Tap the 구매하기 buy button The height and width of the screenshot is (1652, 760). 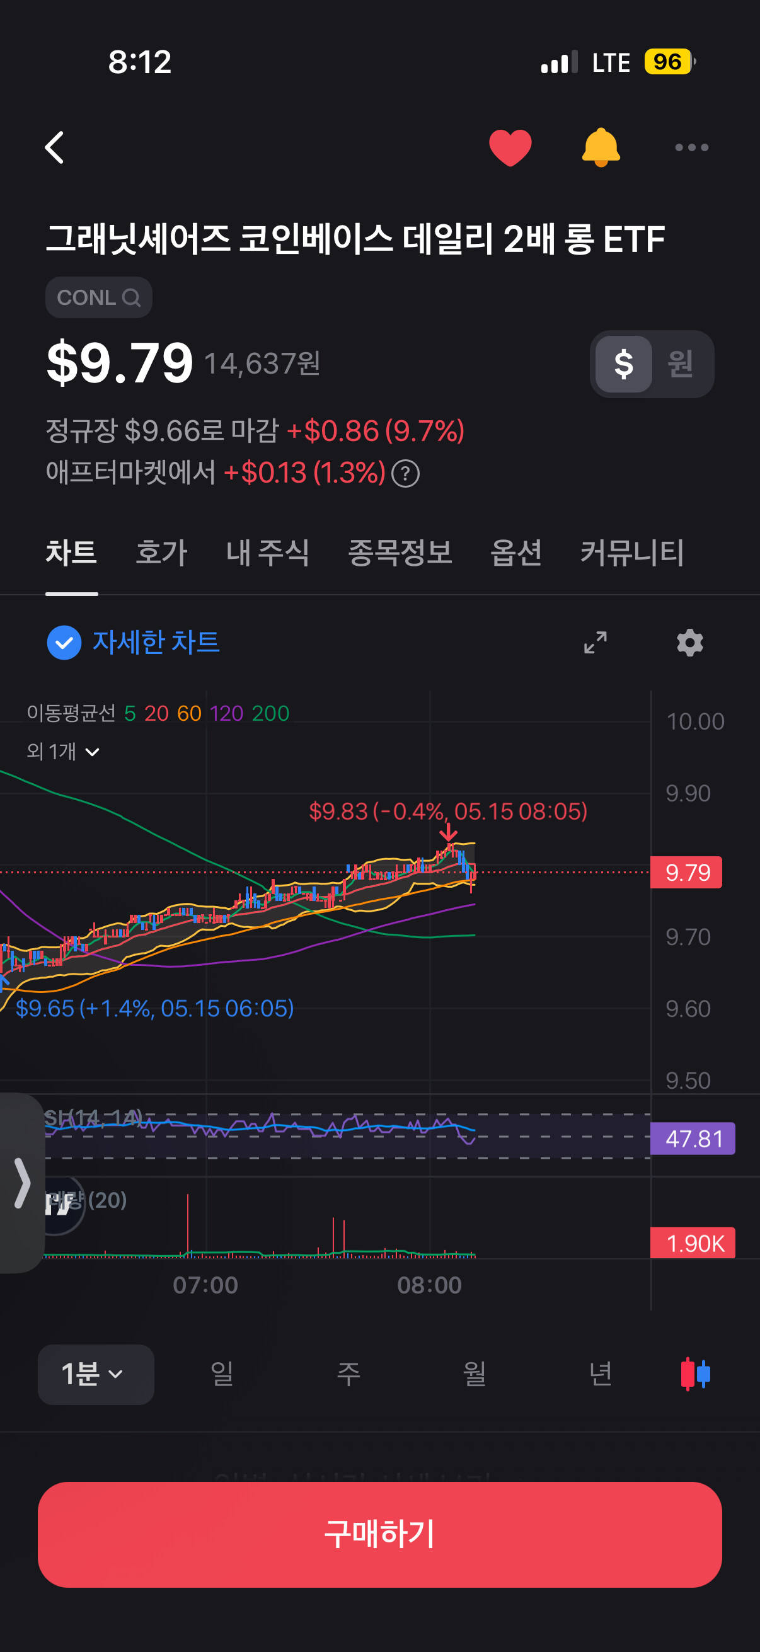(379, 1535)
